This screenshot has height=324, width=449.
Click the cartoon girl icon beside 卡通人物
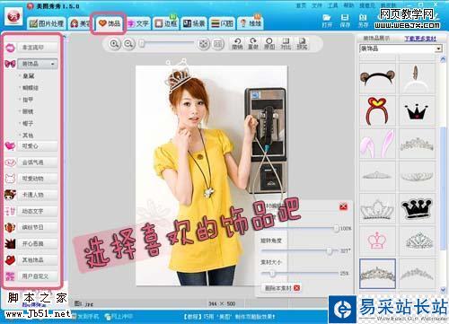(x=10, y=195)
